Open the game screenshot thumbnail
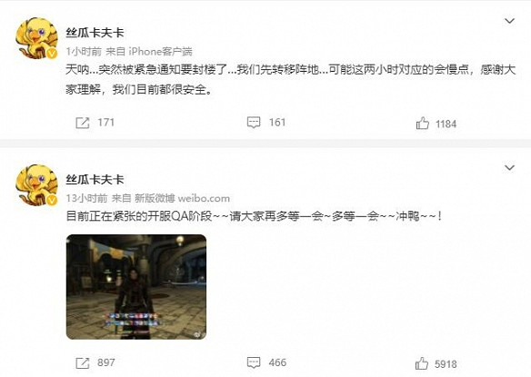The height and width of the screenshot is (377, 531). click(136, 287)
